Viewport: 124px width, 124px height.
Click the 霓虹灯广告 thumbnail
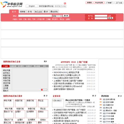point(9,114)
